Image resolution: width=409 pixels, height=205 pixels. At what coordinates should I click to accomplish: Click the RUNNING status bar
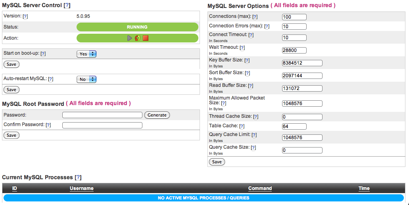(x=138, y=27)
